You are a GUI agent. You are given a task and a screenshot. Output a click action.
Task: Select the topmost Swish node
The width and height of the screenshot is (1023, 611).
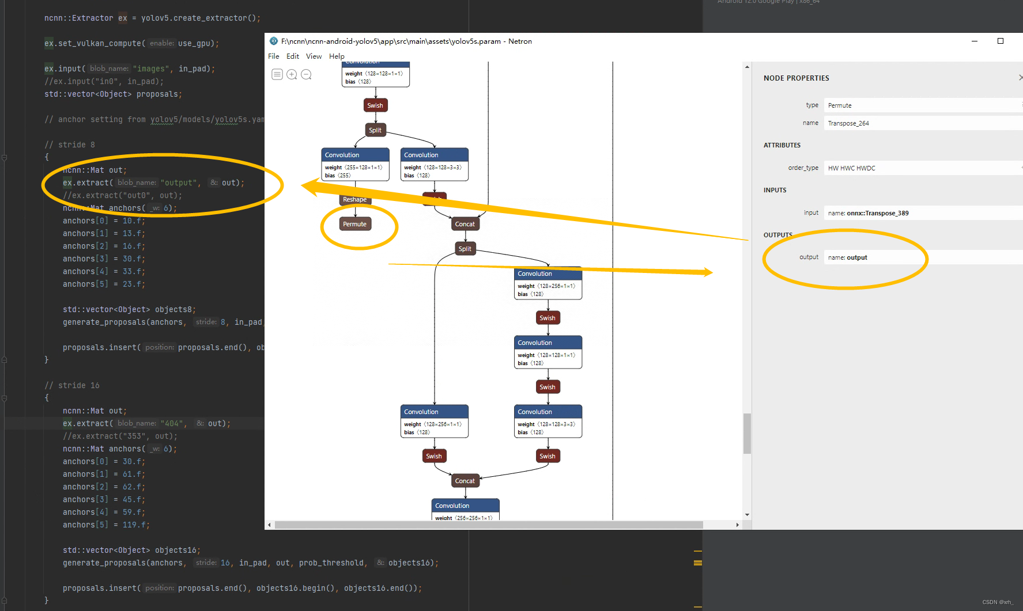pyautogui.click(x=375, y=105)
